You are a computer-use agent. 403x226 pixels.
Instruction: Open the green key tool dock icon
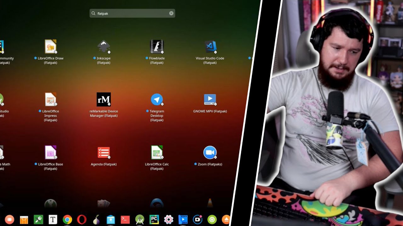pyautogui.click(x=38, y=219)
